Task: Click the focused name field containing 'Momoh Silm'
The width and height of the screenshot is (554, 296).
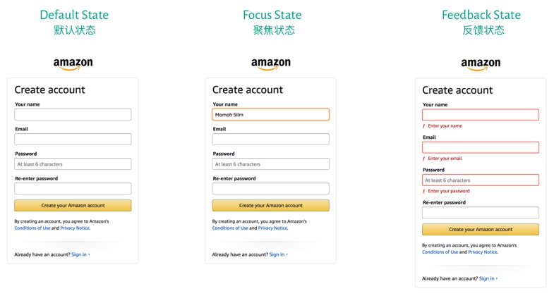Action: 270,114
